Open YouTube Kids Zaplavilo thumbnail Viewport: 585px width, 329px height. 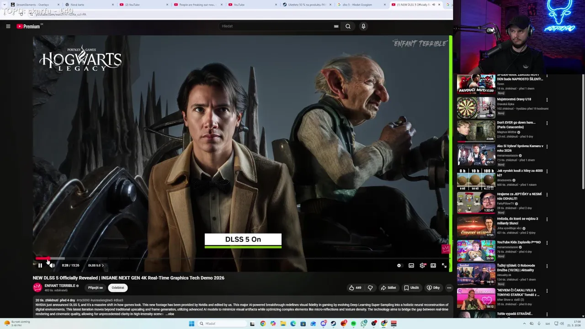476,250
